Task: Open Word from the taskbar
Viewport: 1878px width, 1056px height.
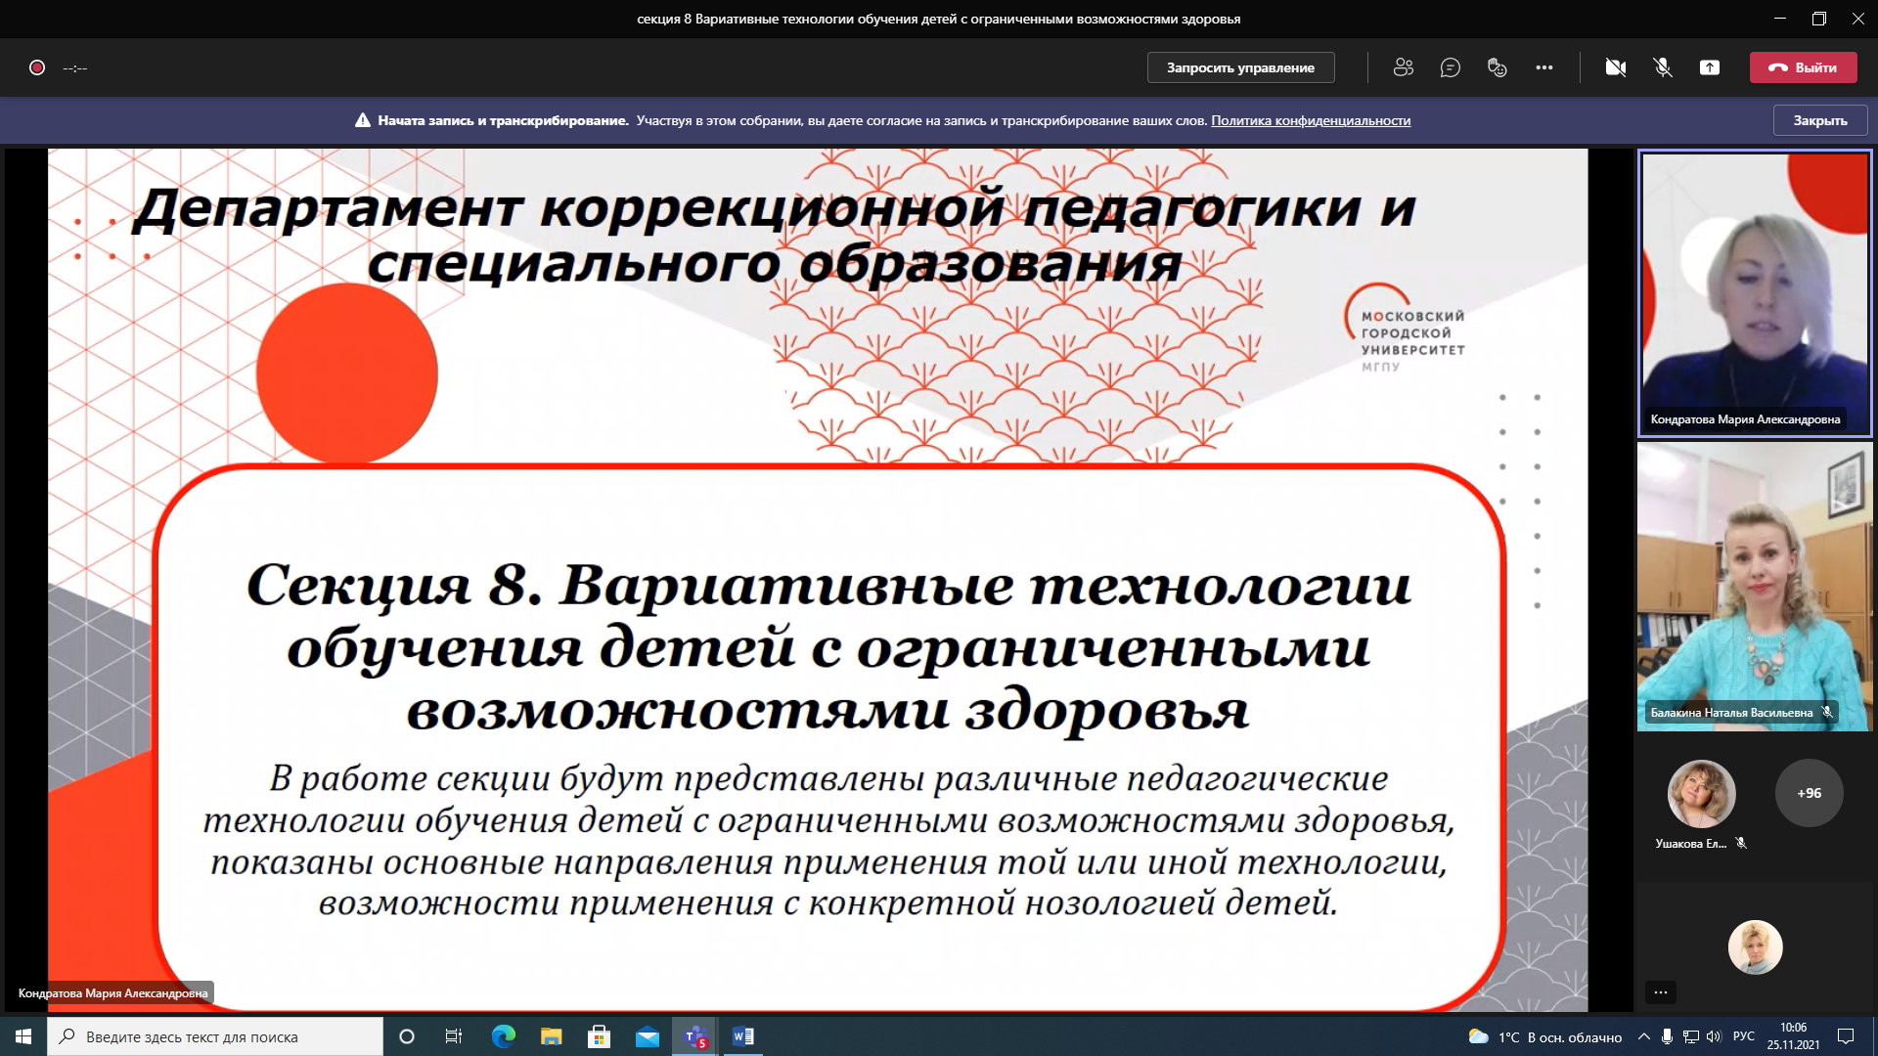Action: pos(743,1036)
